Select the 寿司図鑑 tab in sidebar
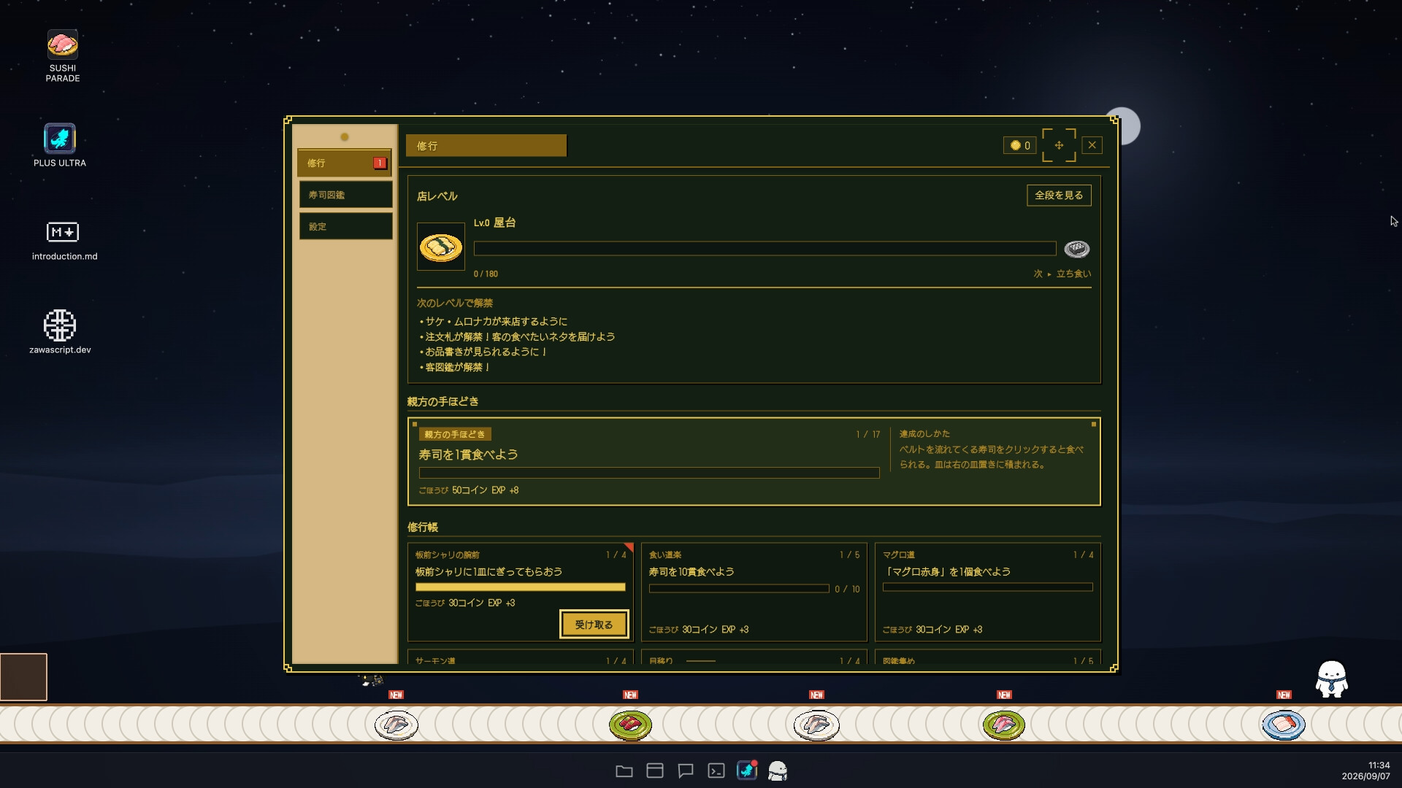The image size is (1402, 788). pos(345,195)
